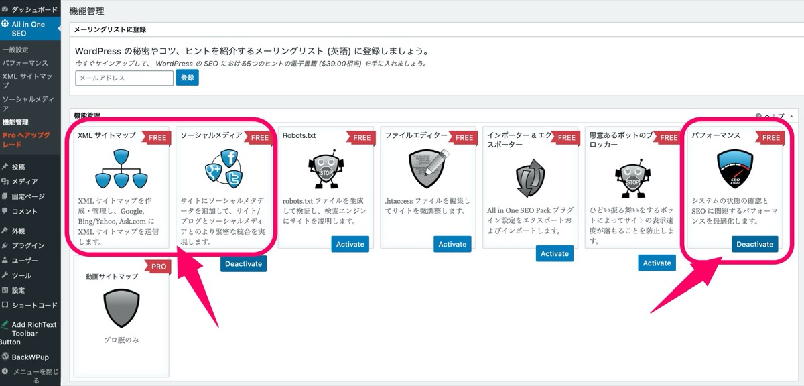The width and height of the screenshot is (804, 386).
Task: Select 機能管理 in the sidebar submenu
Action: tap(15, 123)
